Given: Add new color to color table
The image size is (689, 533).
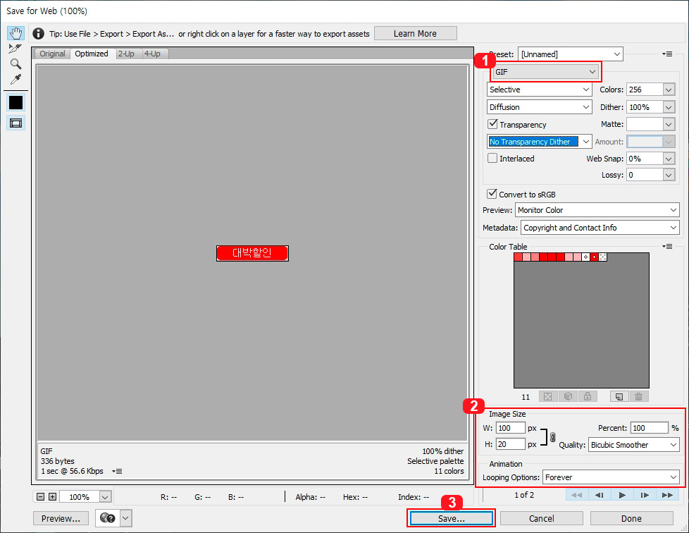Looking at the screenshot, I should point(619,397).
